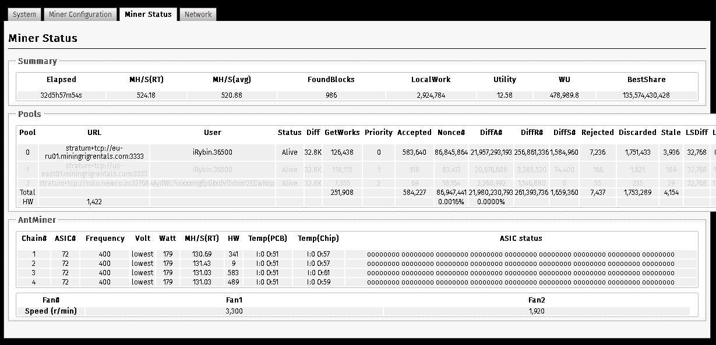716x345 pixels.
Task: Open the System tab
Action: click(24, 15)
